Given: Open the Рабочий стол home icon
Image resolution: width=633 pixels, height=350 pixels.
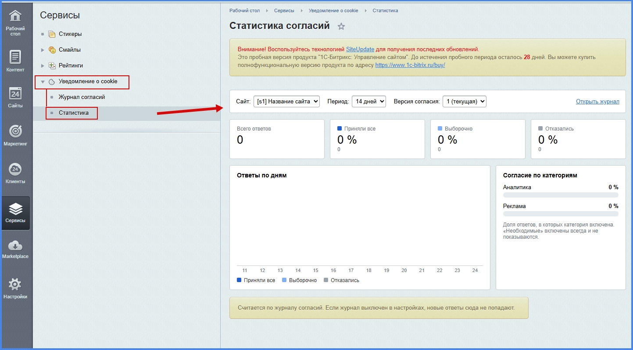Looking at the screenshot, I should pos(15,16).
